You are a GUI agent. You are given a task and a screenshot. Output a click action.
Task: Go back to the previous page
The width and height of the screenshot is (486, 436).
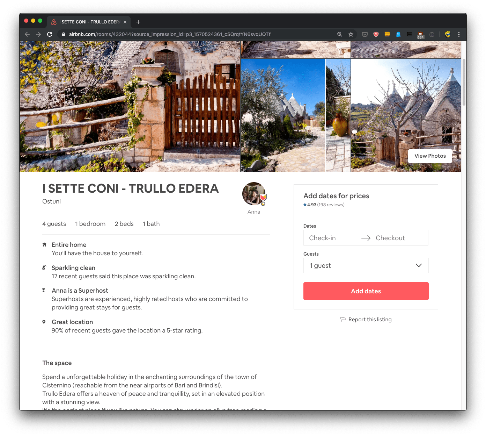click(x=27, y=34)
